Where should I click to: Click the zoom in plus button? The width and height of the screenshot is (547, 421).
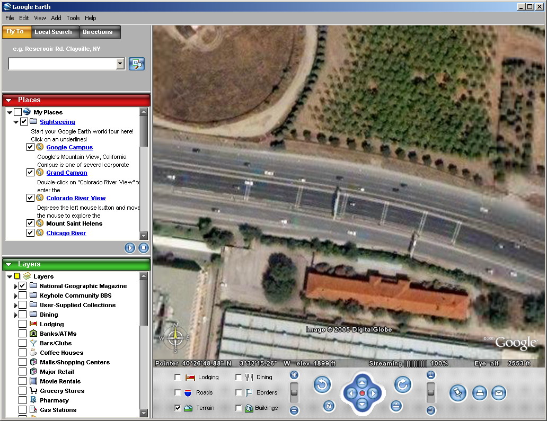pyautogui.click(x=294, y=375)
